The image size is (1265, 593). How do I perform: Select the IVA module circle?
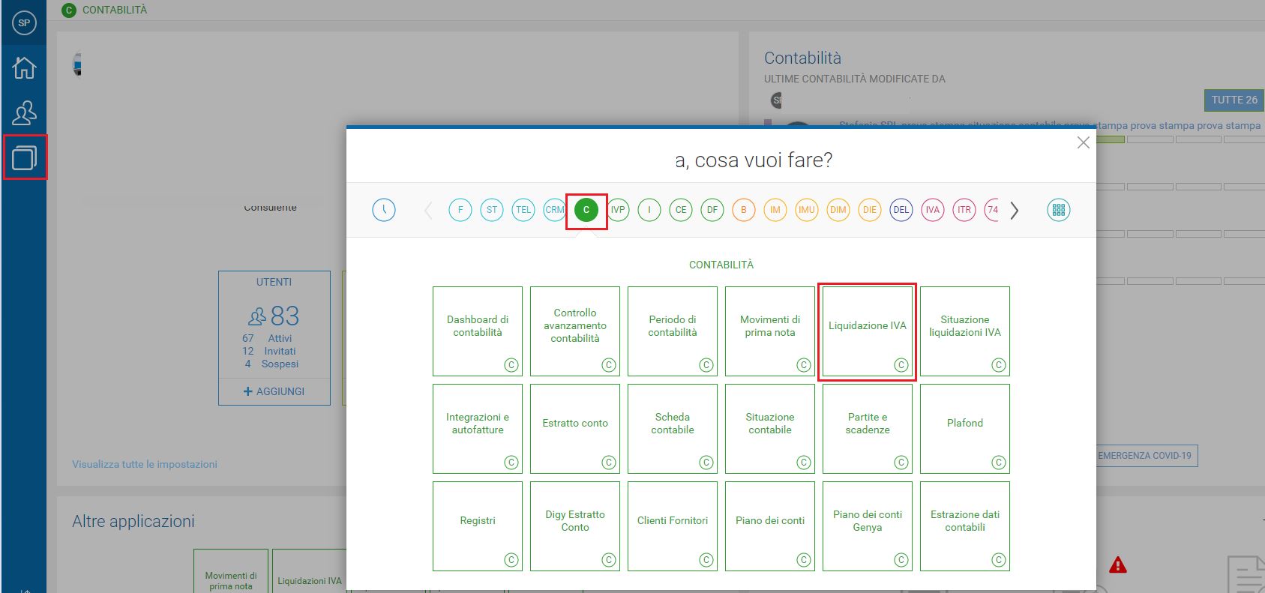pos(933,210)
